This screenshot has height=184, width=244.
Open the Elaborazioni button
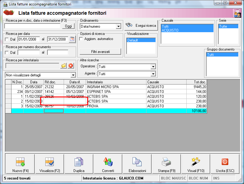click(x=137, y=164)
